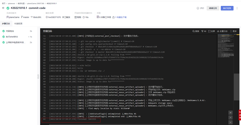Click the log vertical scrollbar thumb
The height and width of the screenshot is (125, 241).
click(236, 87)
